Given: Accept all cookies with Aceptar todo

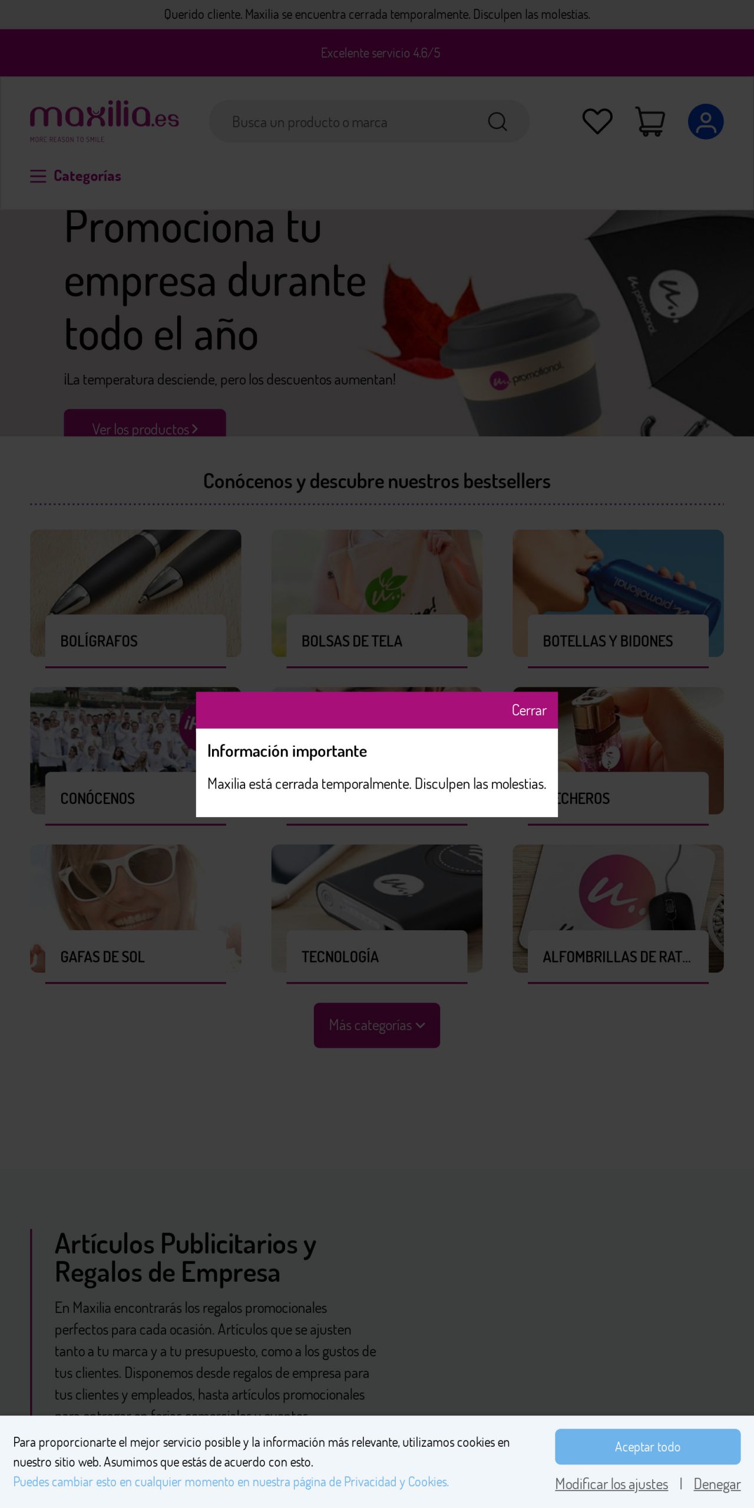Looking at the screenshot, I should click(647, 1446).
